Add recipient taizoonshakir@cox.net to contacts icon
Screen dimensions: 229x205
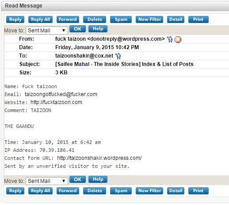[118, 56]
